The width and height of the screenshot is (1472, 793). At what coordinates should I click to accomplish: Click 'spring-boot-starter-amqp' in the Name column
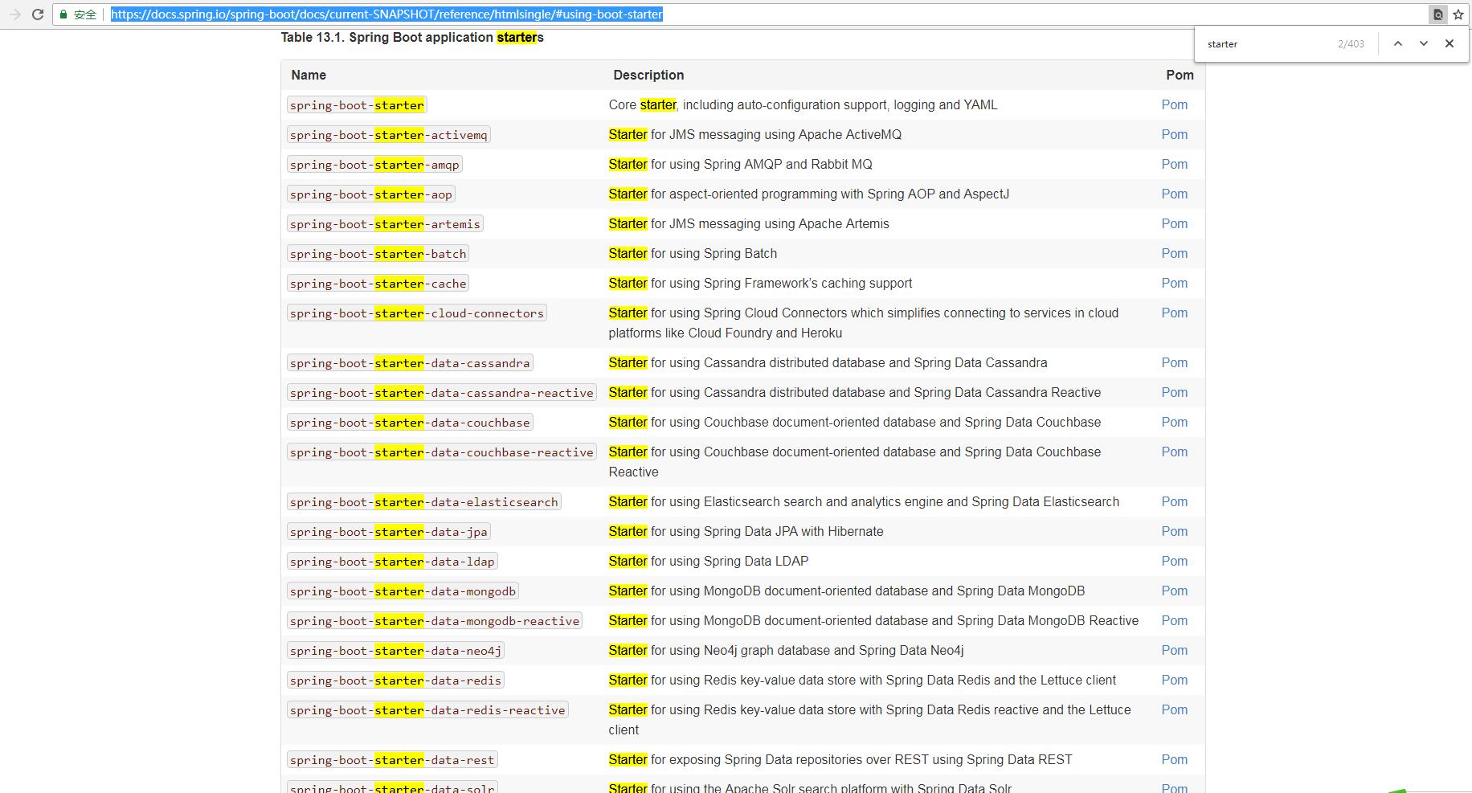click(374, 165)
